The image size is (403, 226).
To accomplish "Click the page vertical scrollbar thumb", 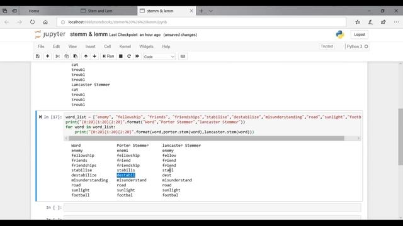I will [400, 137].
